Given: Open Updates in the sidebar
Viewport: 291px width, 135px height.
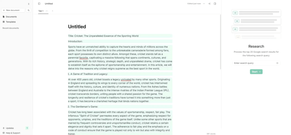Looking at the screenshot, I should click(10, 128).
